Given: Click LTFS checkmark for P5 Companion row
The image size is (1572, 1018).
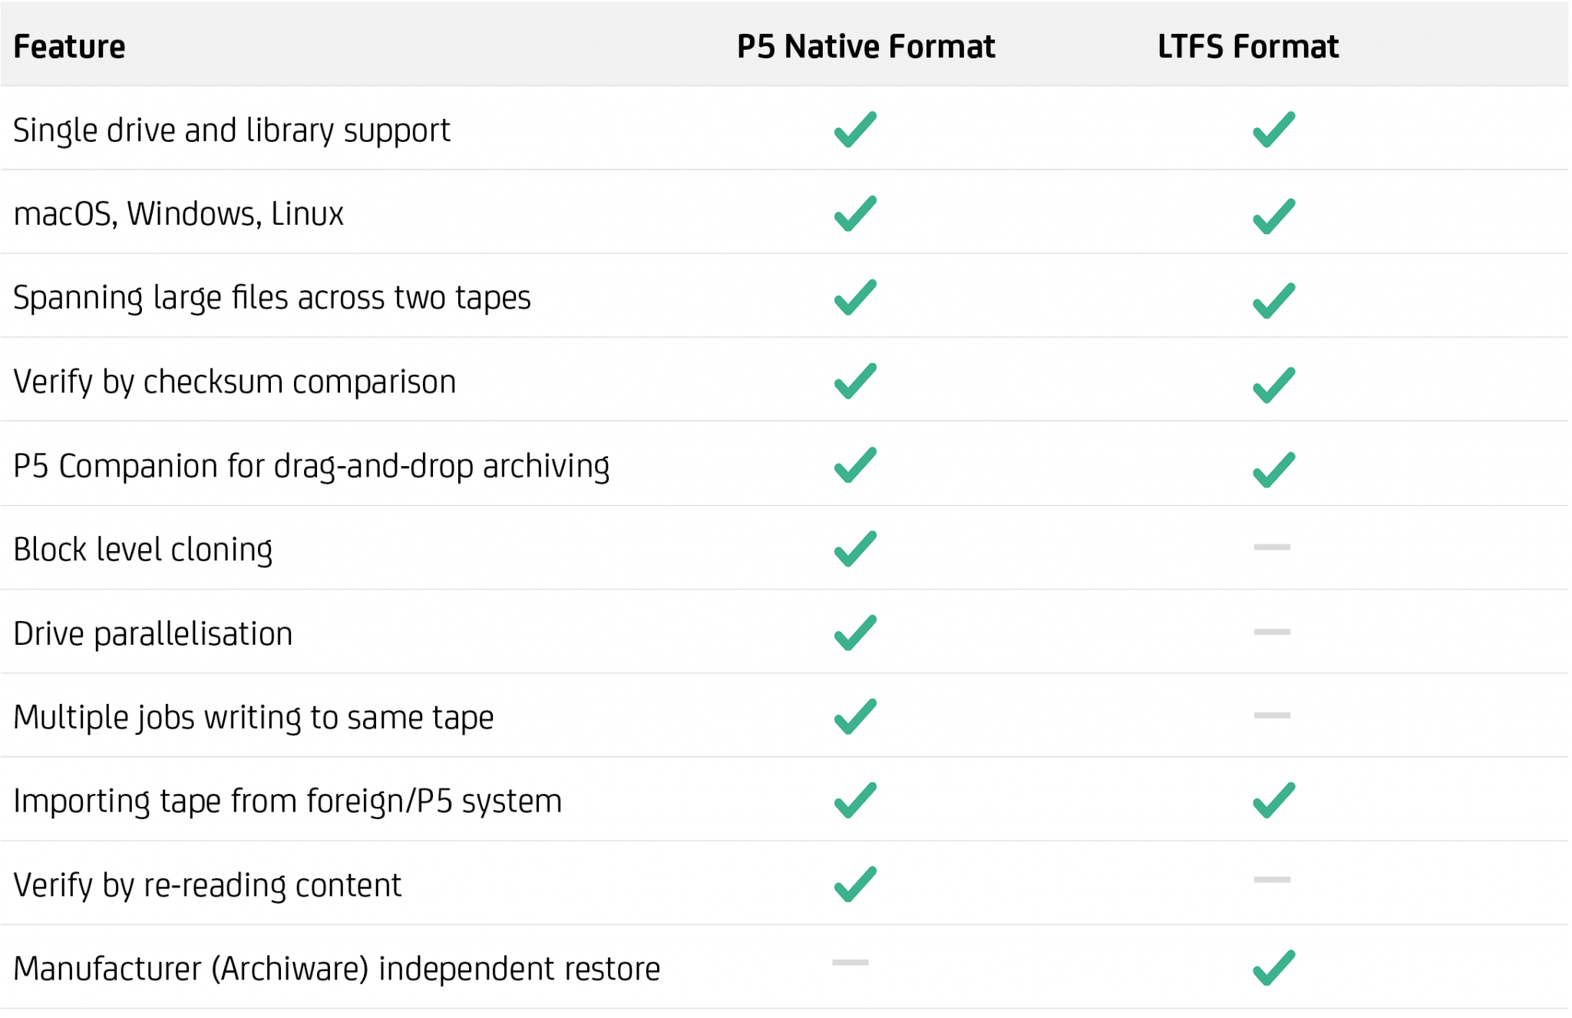Looking at the screenshot, I should click(x=1273, y=468).
